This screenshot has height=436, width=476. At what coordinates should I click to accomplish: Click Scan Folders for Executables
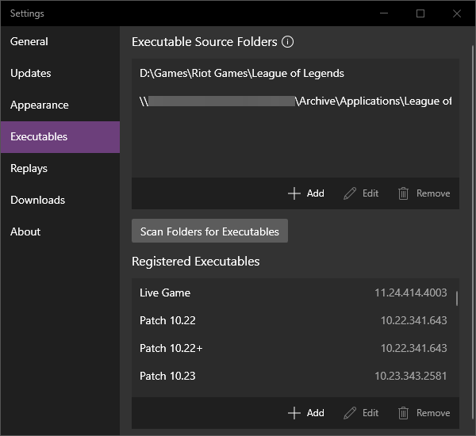(209, 231)
